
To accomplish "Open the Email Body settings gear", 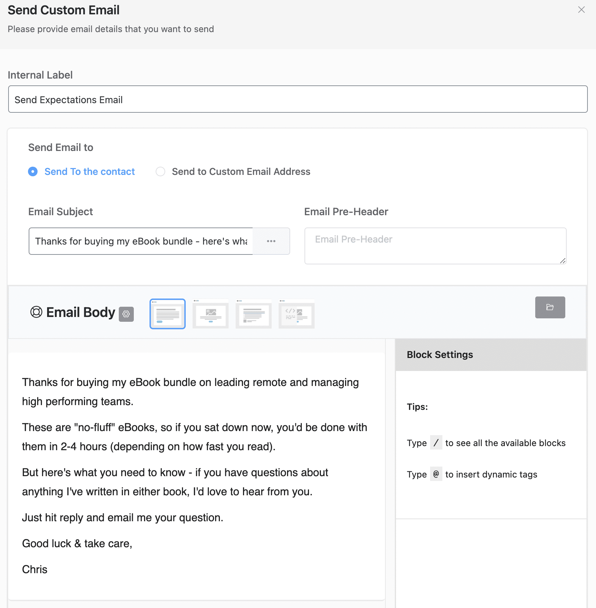I will tap(127, 314).
